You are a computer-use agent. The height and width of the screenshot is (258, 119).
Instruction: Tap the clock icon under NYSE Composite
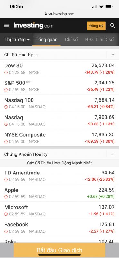click(x=6, y=142)
